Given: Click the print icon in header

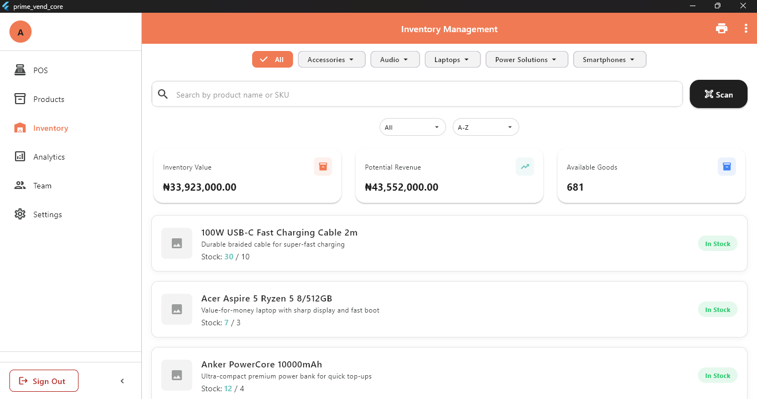Looking at the screenshot, I should coord(722,29).
